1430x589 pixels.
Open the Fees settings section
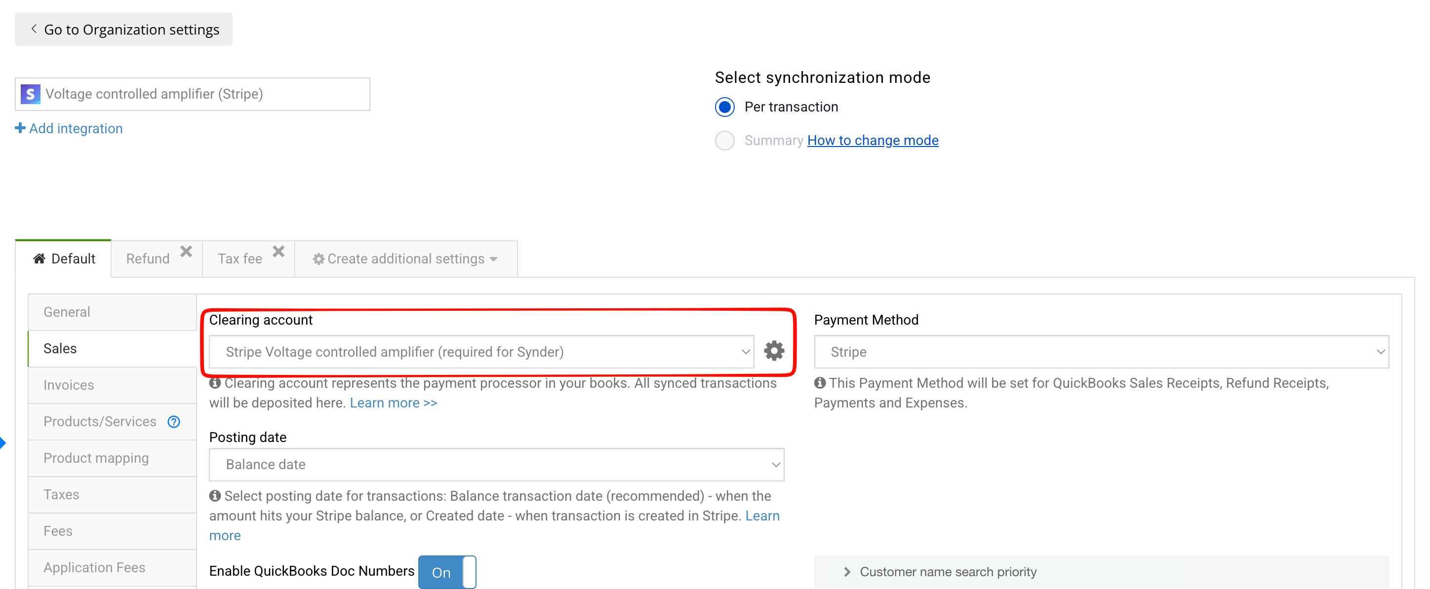tap(112, 531)
